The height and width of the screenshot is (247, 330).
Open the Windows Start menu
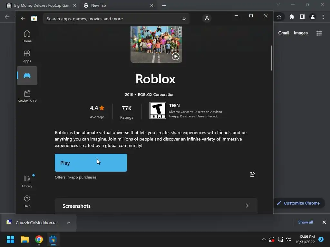(10, 239)
